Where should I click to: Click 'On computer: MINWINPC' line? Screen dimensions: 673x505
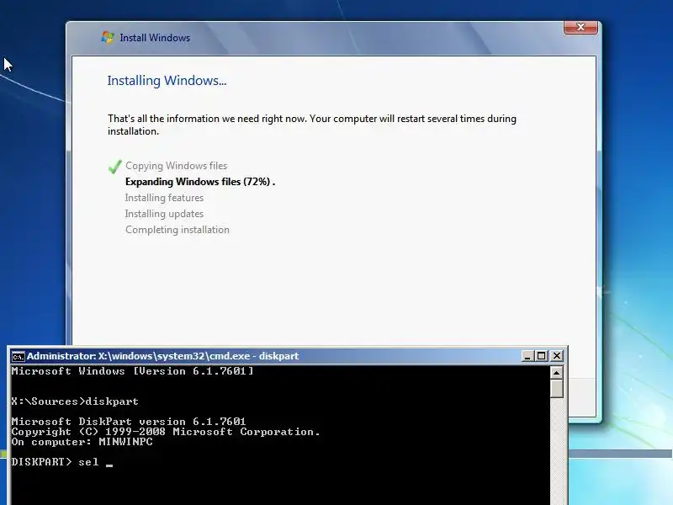pyautogui.click(x=82, y=441)
